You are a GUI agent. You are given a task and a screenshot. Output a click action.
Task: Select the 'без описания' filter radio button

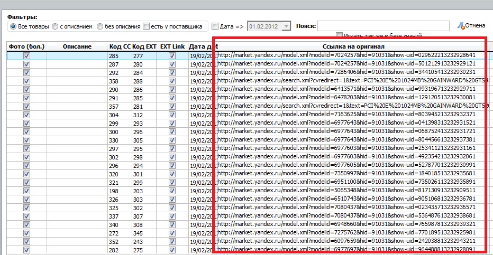coord(100,26)
